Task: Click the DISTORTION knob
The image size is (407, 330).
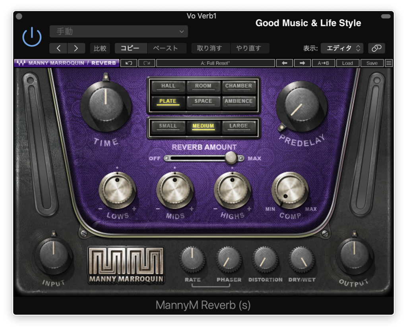Action: pyautogui.click(x=265, y=259)
